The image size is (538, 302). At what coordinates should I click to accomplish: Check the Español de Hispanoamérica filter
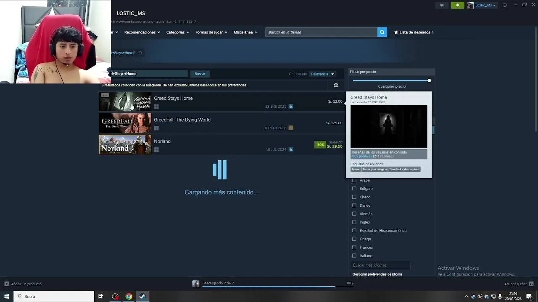coord(354,231)
